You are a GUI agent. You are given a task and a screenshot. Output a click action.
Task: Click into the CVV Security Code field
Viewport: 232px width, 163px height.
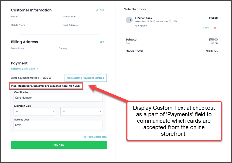pos(58,125)
